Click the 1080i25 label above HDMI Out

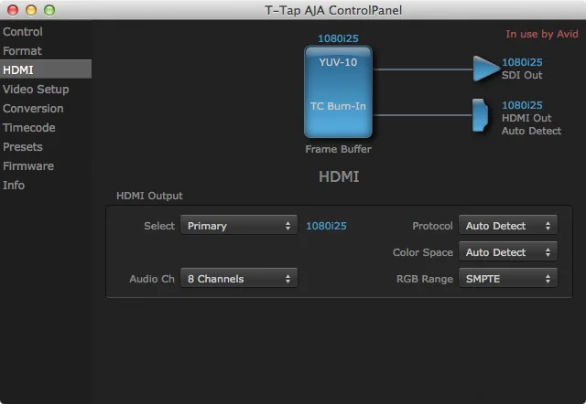(522, 105)
